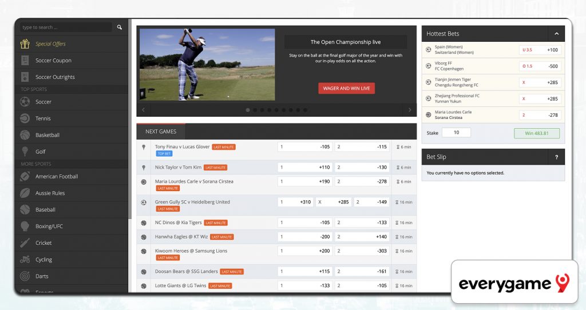The image size is (586, 310).
Task: Select first banner carousel dot
Action: tap(248, 110)
